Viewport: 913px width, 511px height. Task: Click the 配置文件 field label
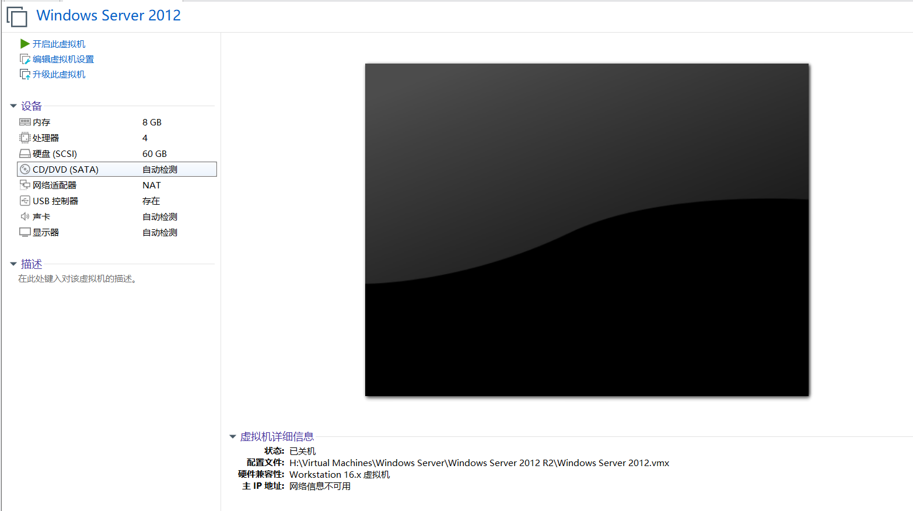point(265,463)
